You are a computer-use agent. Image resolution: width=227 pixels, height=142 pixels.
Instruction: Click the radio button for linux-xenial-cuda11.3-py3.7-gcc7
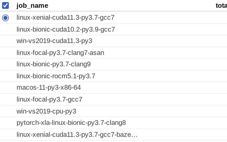point(5,17)
